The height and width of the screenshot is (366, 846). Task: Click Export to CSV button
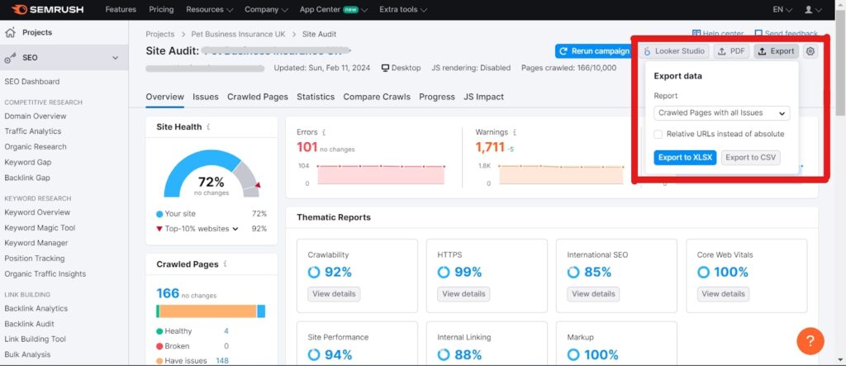click(x=750, y=158)
